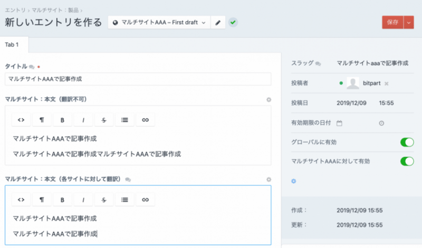
Task: Remove author bitpart with the x
Action: tap(386, 84)
